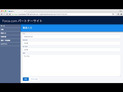
Task: Close the 勤怠入力 browser tab
Action: (x=25, y=11)
